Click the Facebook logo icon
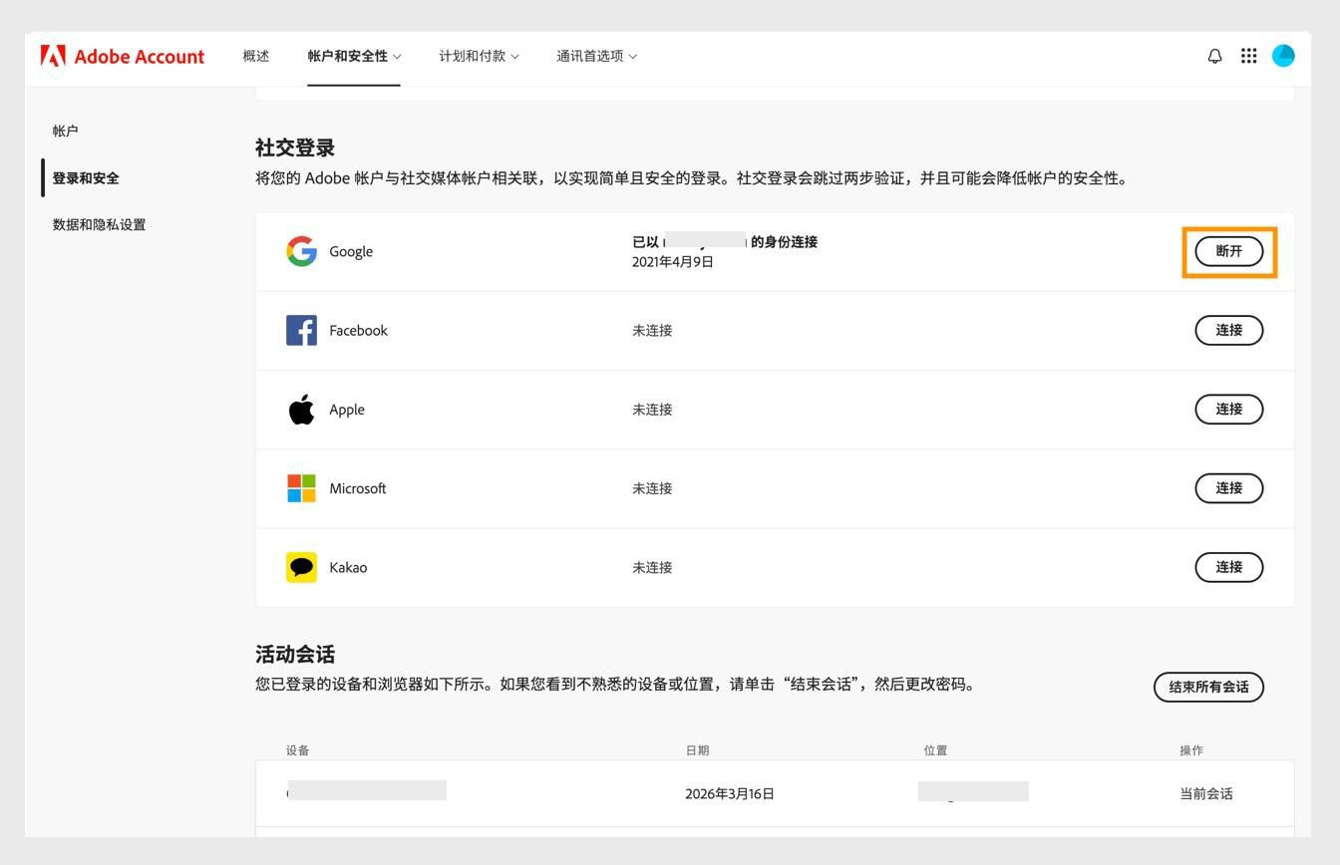This screenshot has height=865, width=1340. point(300,330)
